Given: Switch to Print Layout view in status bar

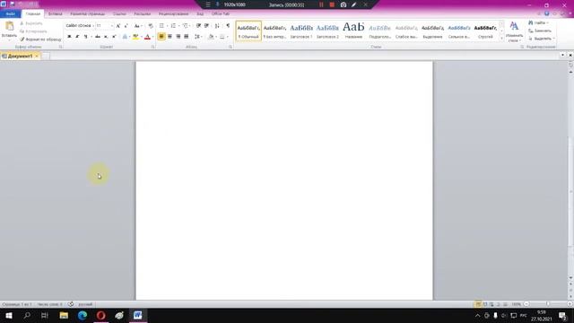Looking at the screenshot, I should pyautogui.click(x=478, y=304).
